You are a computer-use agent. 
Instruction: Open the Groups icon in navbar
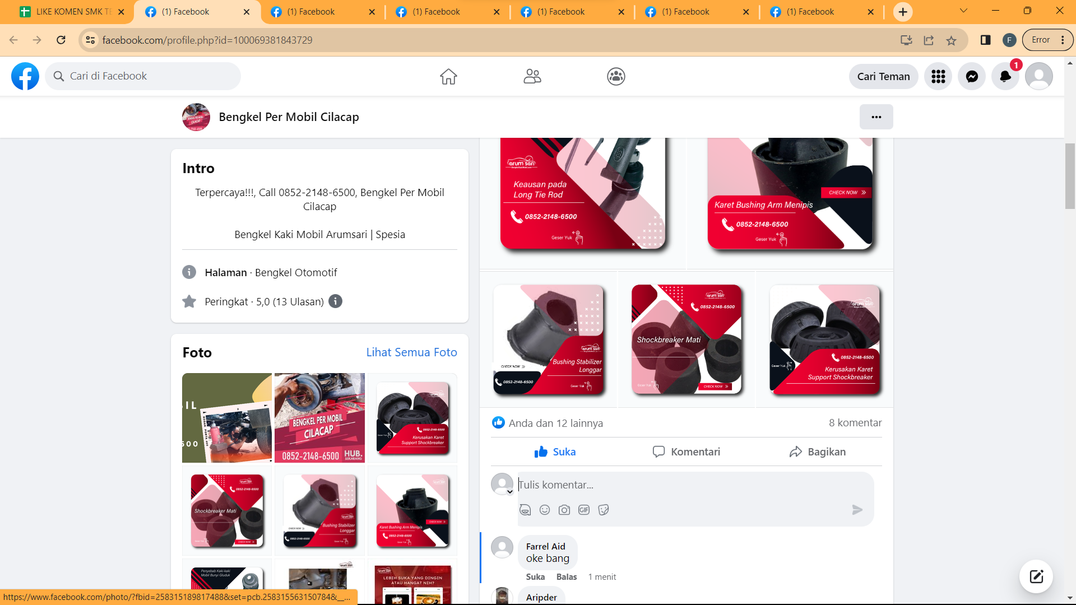coord(616,76)
